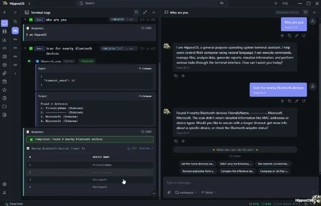Screen dimensions: 321x206
Task: Copy the Bluetooth scan response in logs
Action: click(x=147, y=132)
